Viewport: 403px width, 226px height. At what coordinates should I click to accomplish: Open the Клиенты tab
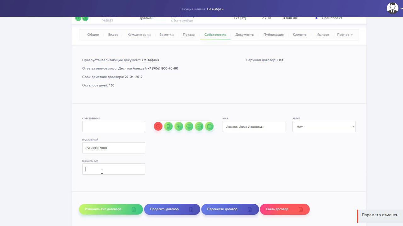tap(300, 35)
